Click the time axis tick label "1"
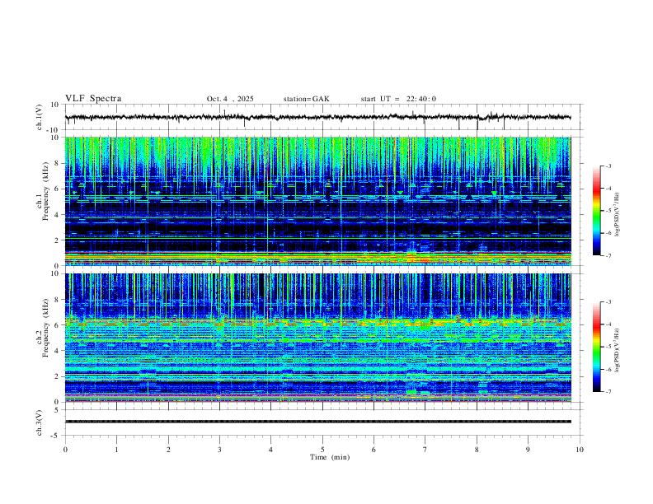Viewport: 653px width, 504px height. [116, 450]
